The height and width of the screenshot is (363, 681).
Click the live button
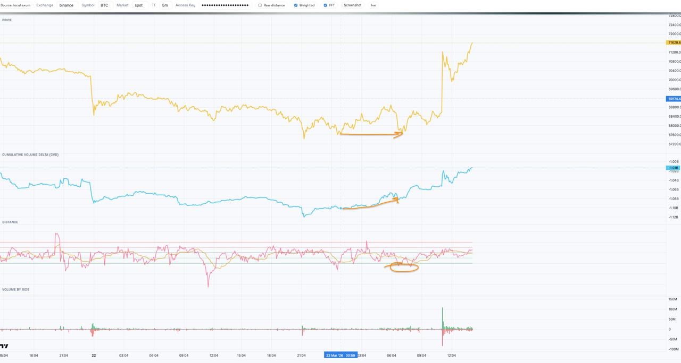pos(373,5)
